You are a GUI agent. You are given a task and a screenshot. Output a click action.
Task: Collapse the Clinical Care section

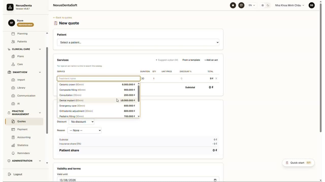40,49
